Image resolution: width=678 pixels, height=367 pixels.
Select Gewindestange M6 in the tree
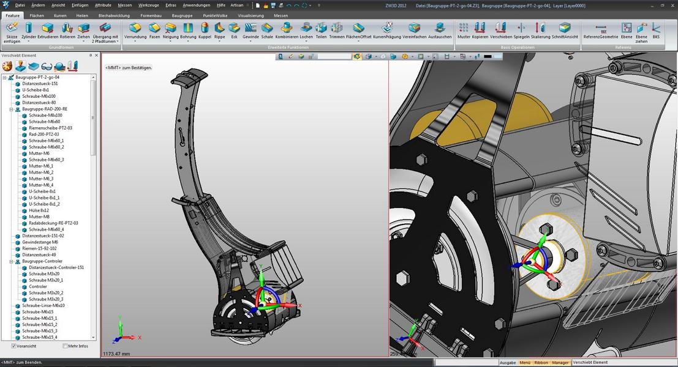pyautogui.click(x=40, y=242)
